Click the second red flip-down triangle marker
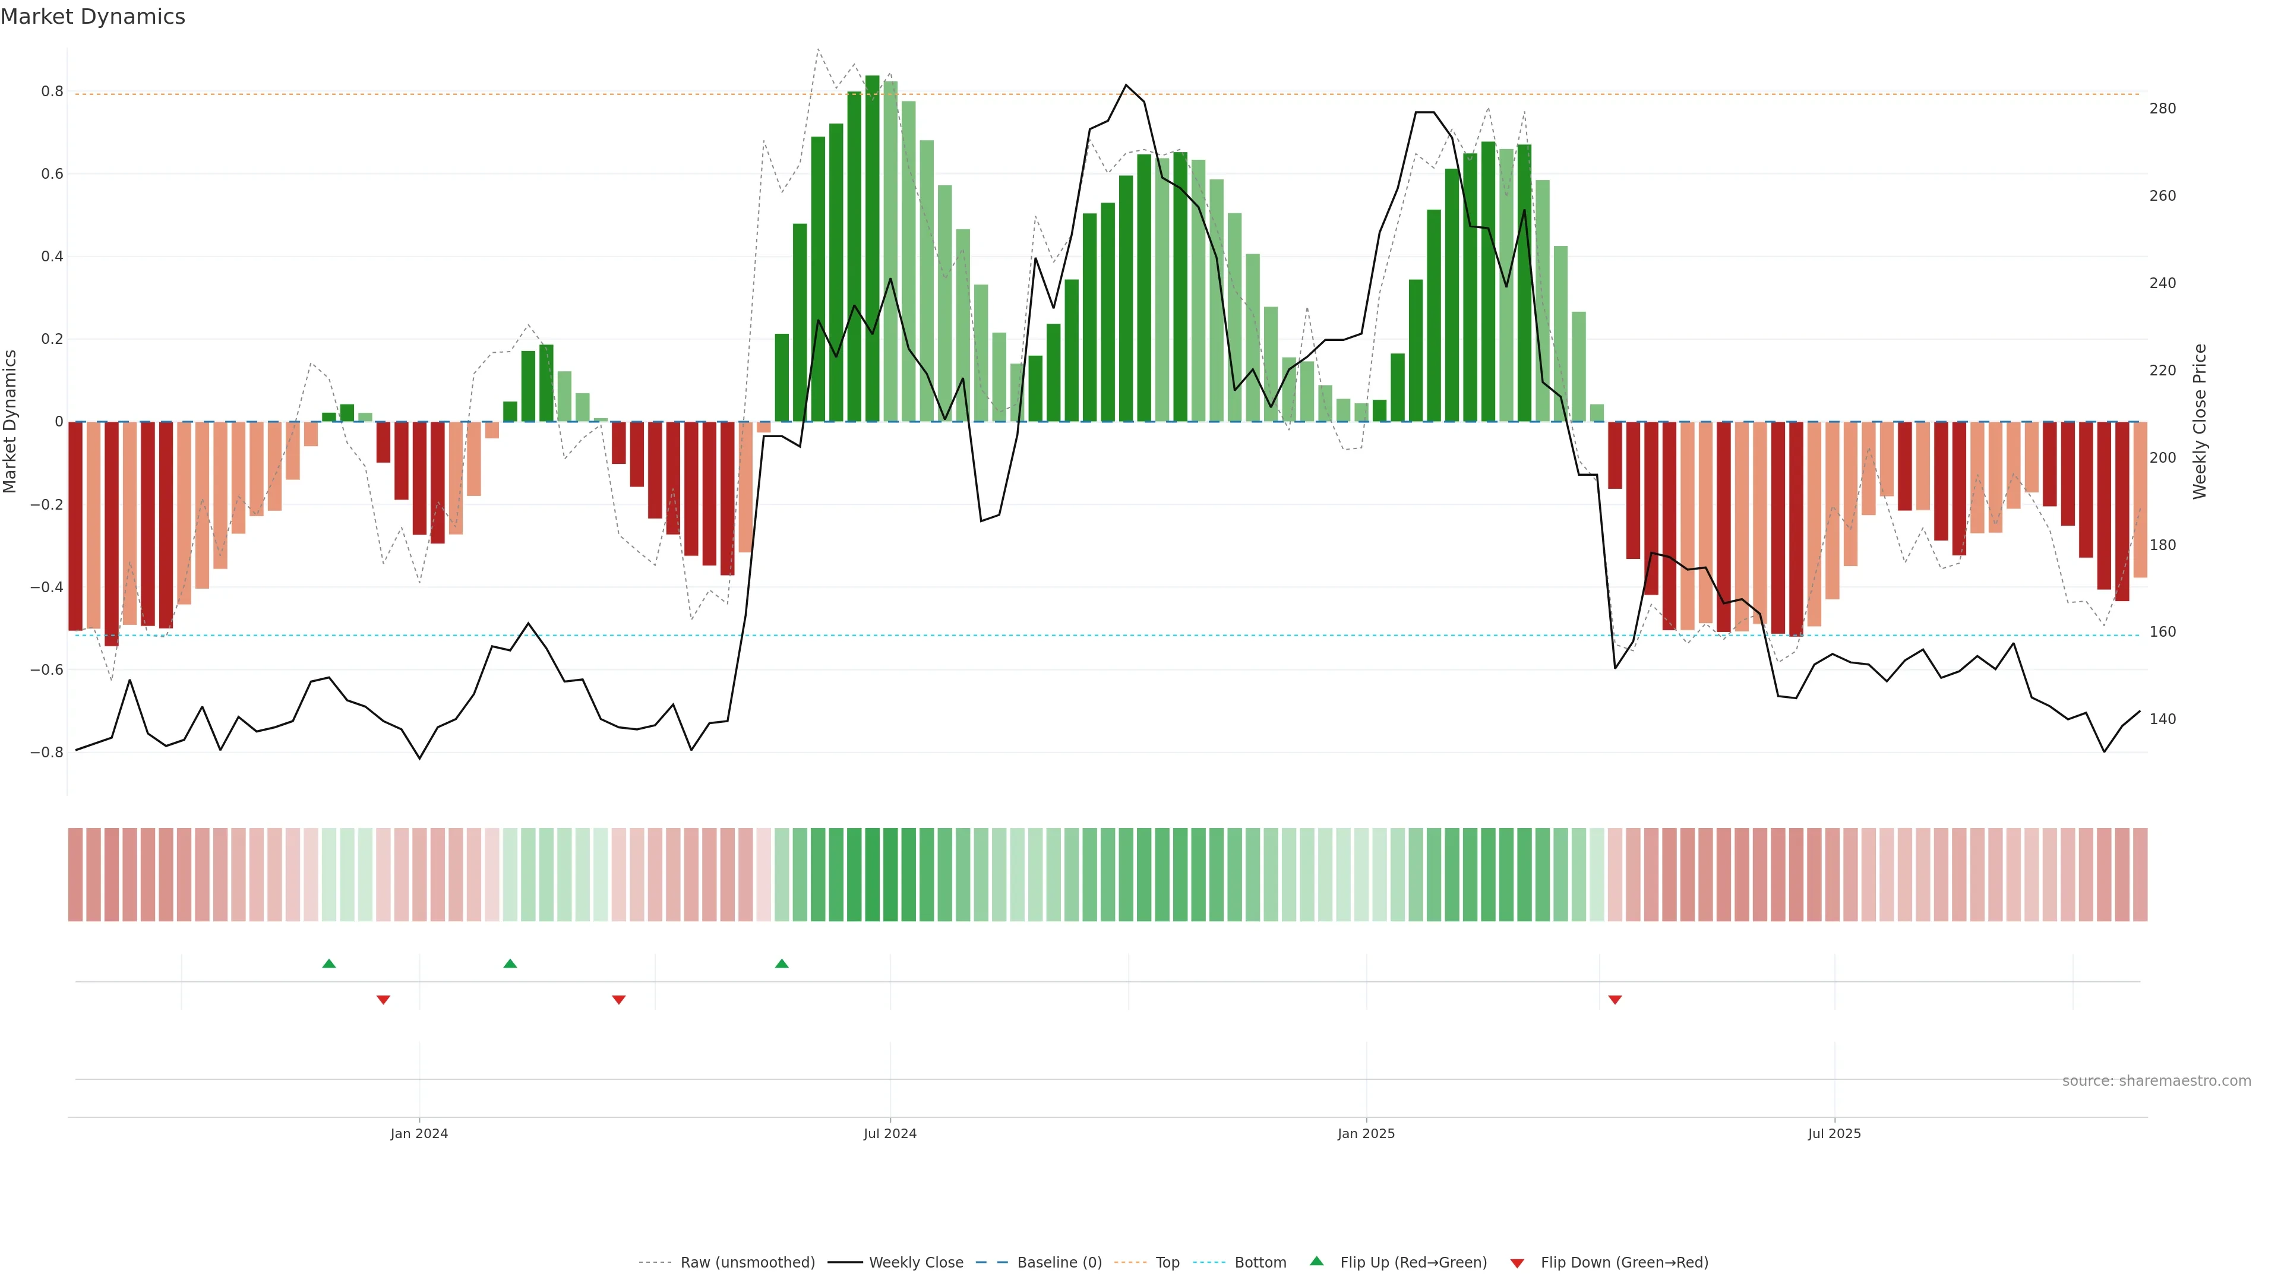Image resolution: width=2281 pixels, height=1283 pixels. click(x=619, y=1000)
